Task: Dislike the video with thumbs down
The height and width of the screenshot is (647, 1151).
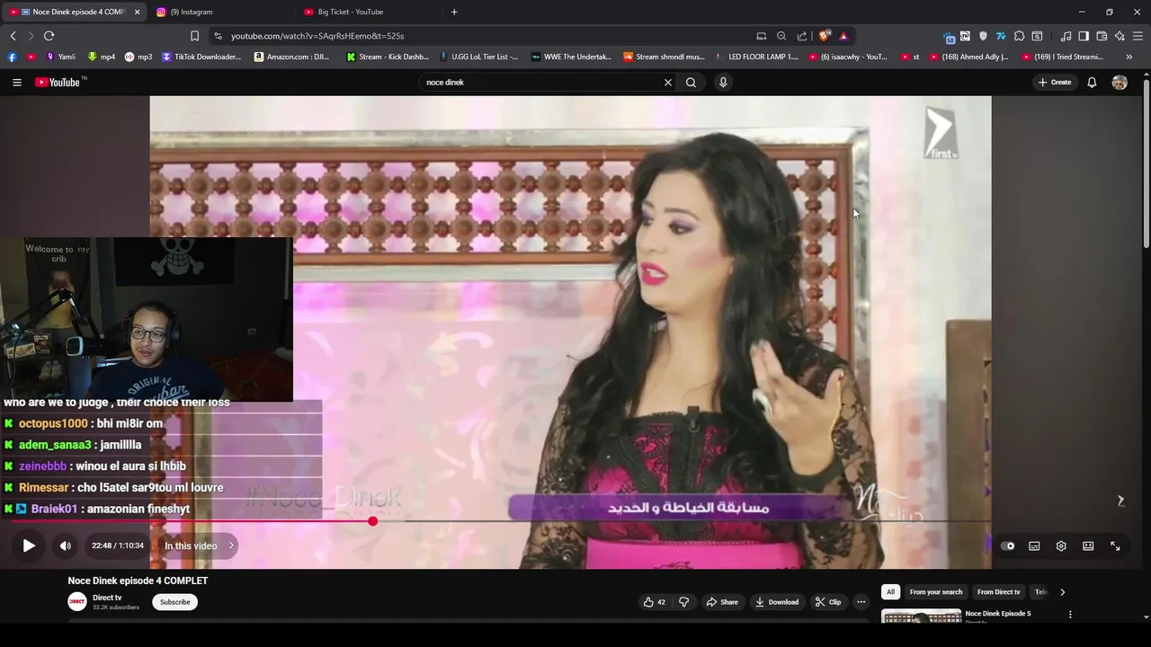Action: pyautogui.click(x=683, y=602)
